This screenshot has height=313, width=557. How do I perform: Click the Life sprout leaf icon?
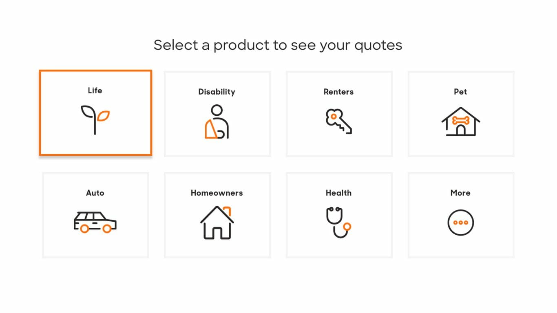[95, 120]
